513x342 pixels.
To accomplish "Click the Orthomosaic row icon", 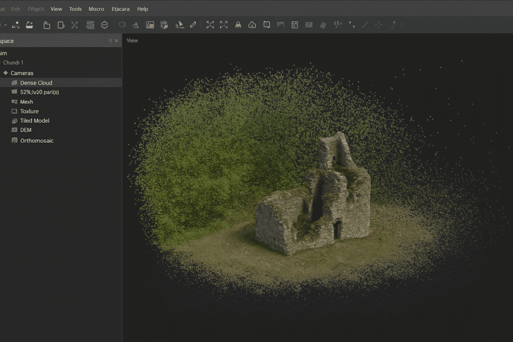I will click(15, 141).
